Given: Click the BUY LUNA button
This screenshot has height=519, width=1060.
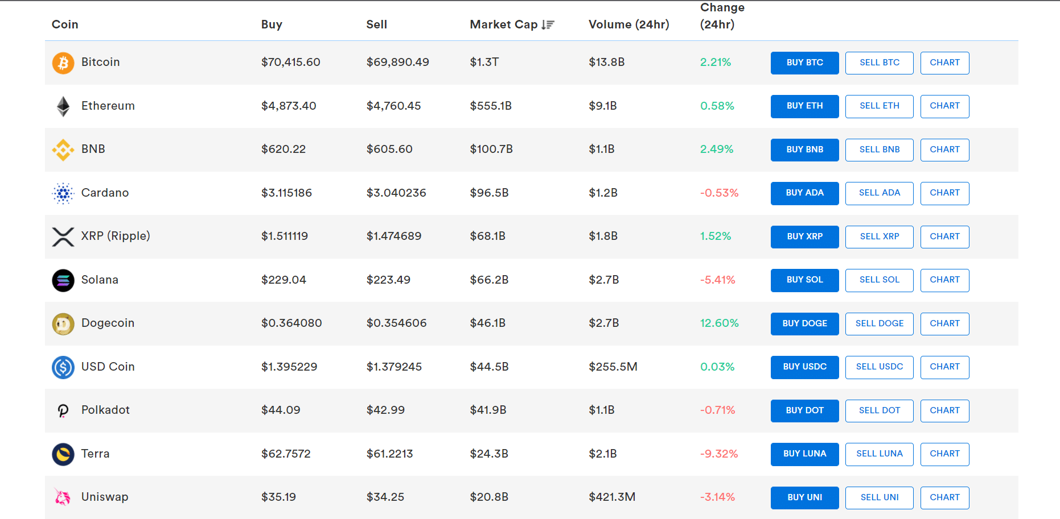Looking at the screenshot, I should point(805,454).
